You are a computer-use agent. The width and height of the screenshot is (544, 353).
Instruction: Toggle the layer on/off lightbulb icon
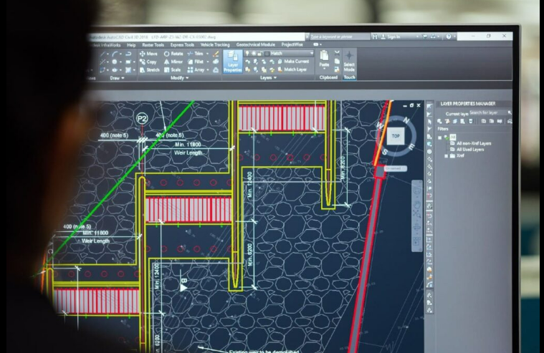247,54
